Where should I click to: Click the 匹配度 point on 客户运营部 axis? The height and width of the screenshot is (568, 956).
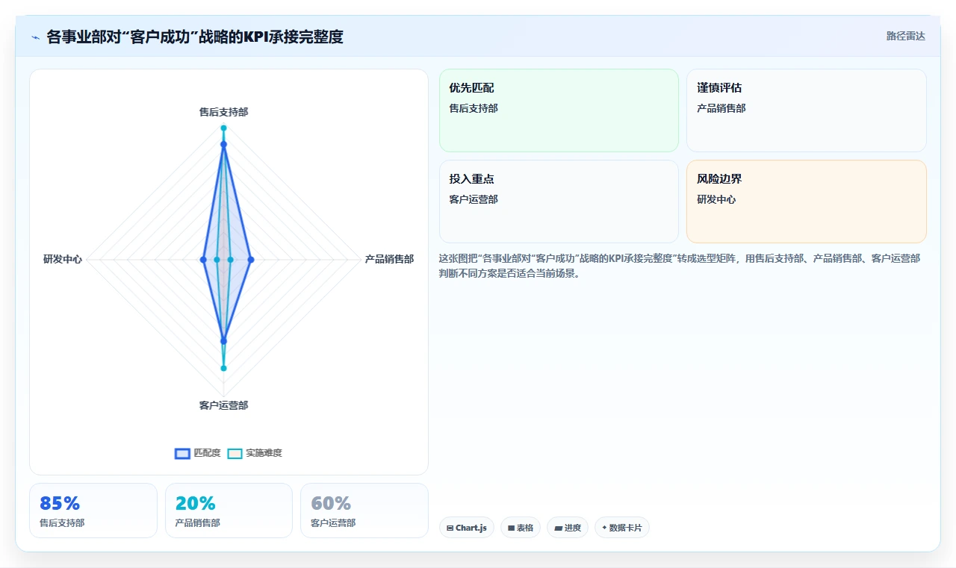(223, 341)
